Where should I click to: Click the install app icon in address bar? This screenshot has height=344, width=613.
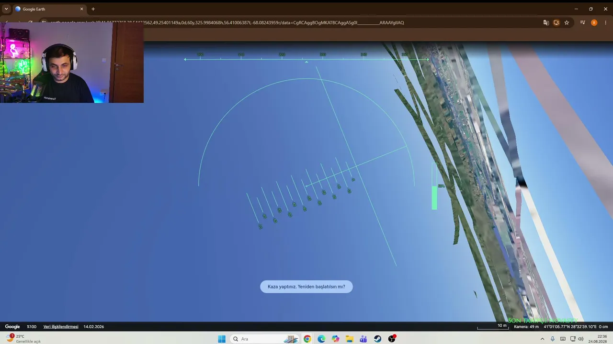(556, 22)
